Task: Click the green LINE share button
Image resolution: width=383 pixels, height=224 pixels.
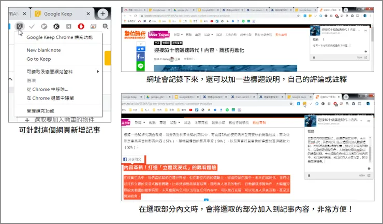Action: [140, 66]
